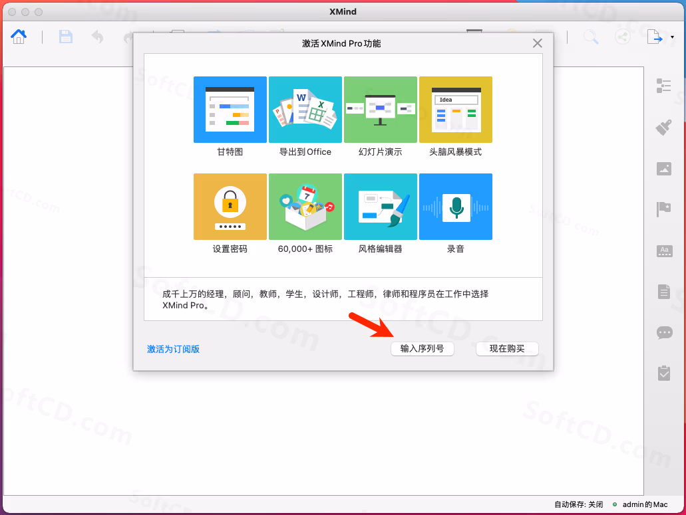The width and height of the screenshot is (686, 515).
Task: Select the set password lock tile
Action: [230, 207]
